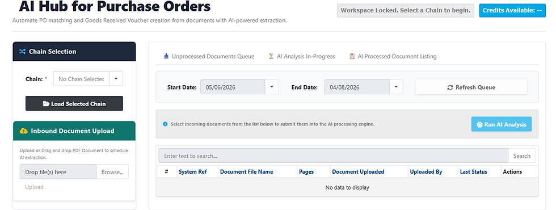Click the cloud upload icon in Inbound Document Upload

24,131
